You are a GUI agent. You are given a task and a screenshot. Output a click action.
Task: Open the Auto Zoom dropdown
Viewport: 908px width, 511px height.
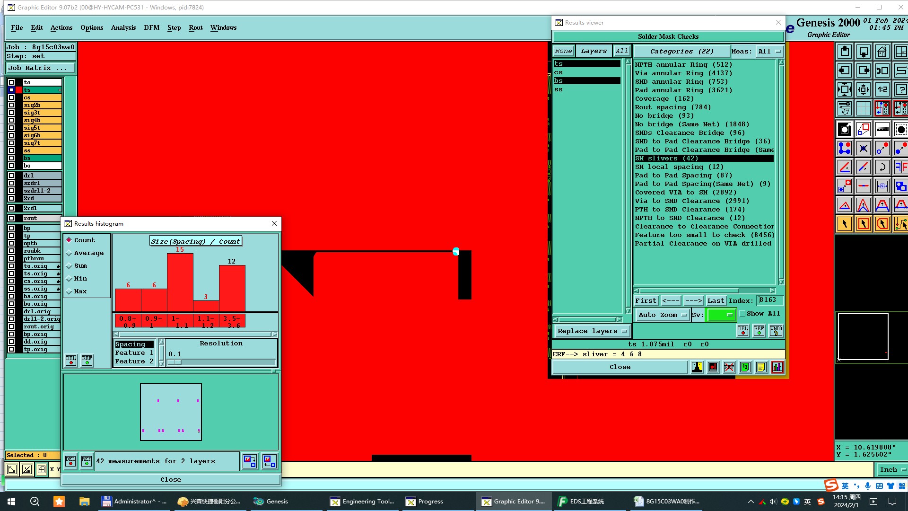(662, 315)
